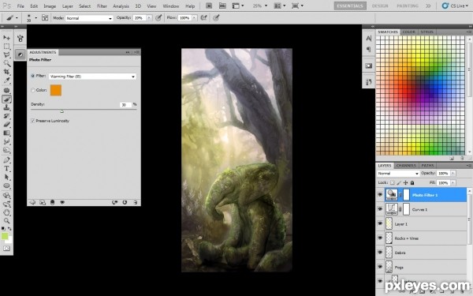Viewport: 473px width, 296px height.
Task: Select the Rectangular Marquee tool
Action: [6, 47]
